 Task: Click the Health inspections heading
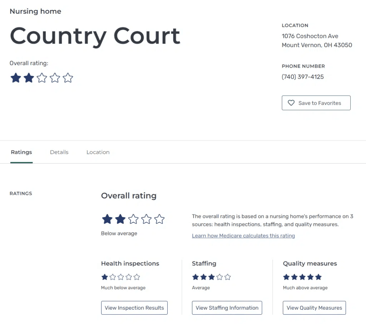(x=130, y=264)
